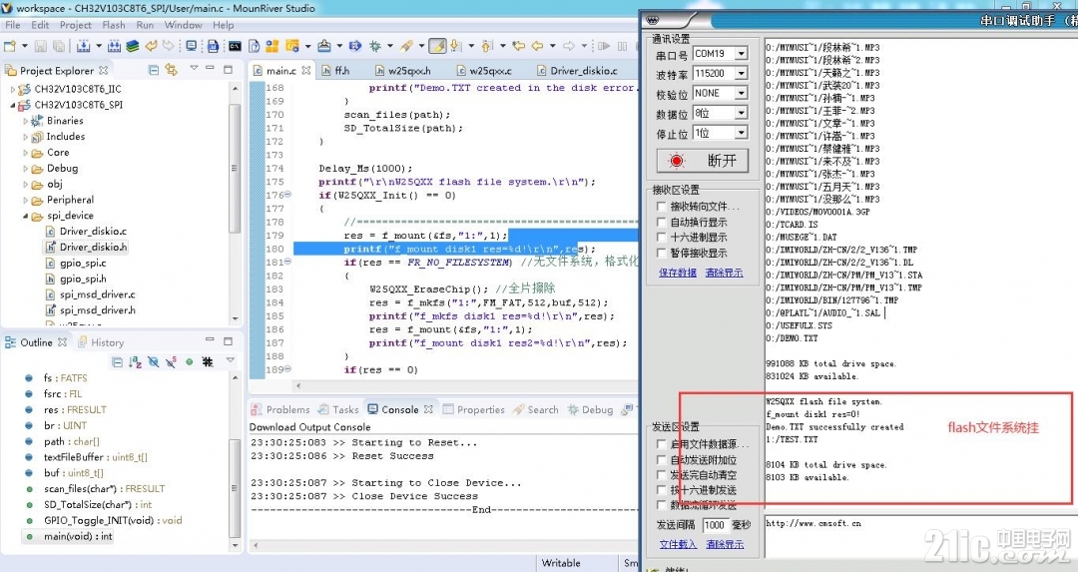Click the 1000 send interval field
Viewport: 1078px width, 572px height.
coord(715,524)
